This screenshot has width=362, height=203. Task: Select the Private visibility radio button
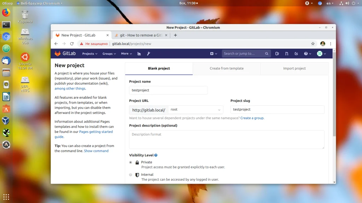pos(131,162)
